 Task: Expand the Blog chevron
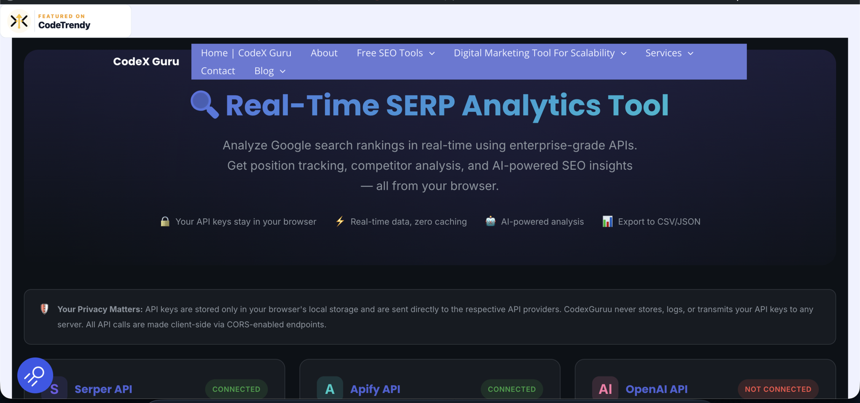click(x=283, y=71)
